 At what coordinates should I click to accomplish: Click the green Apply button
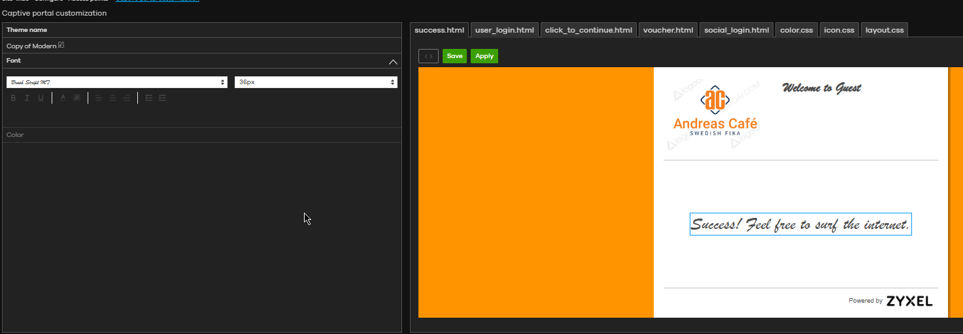point(484,56)
